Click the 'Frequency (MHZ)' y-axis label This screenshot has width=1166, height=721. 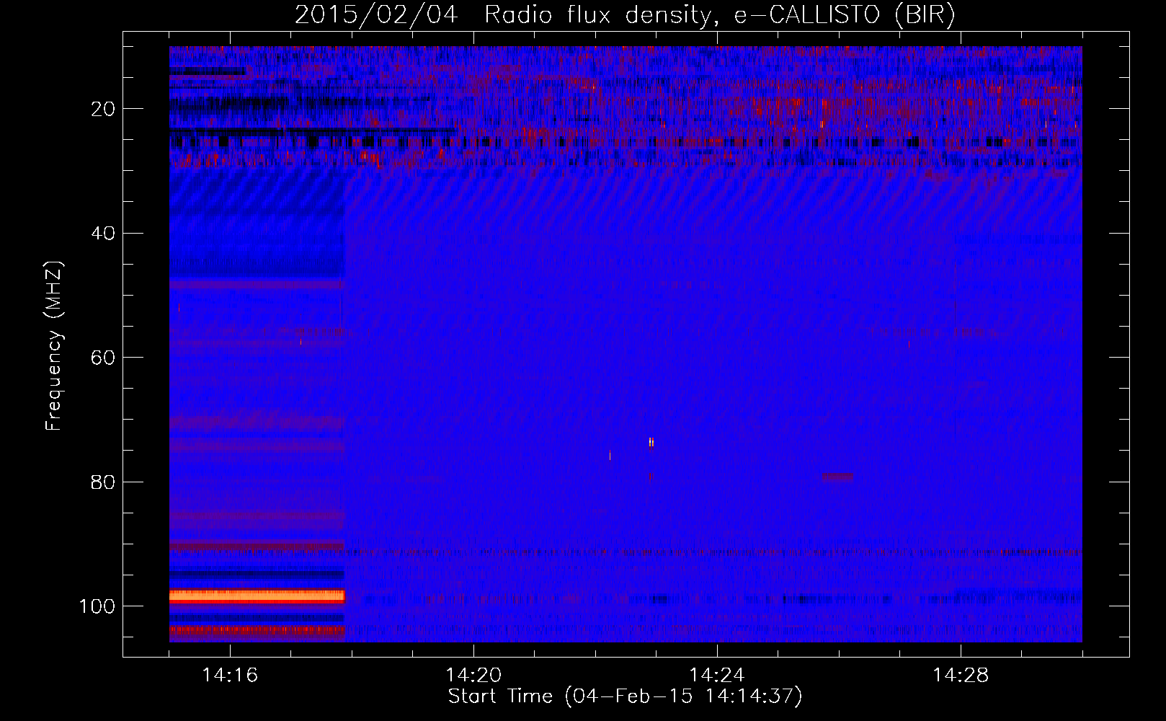54,345
